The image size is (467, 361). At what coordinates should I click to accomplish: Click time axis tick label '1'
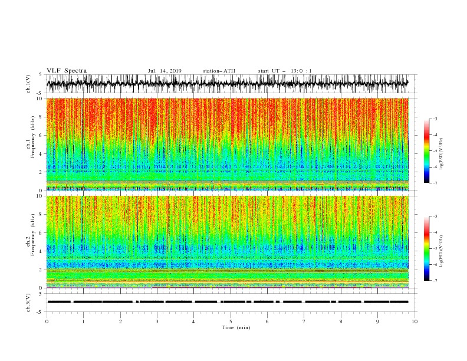click(x=83, y=321)
